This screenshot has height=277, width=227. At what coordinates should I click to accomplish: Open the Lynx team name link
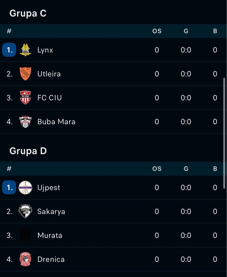pos(45,50)
